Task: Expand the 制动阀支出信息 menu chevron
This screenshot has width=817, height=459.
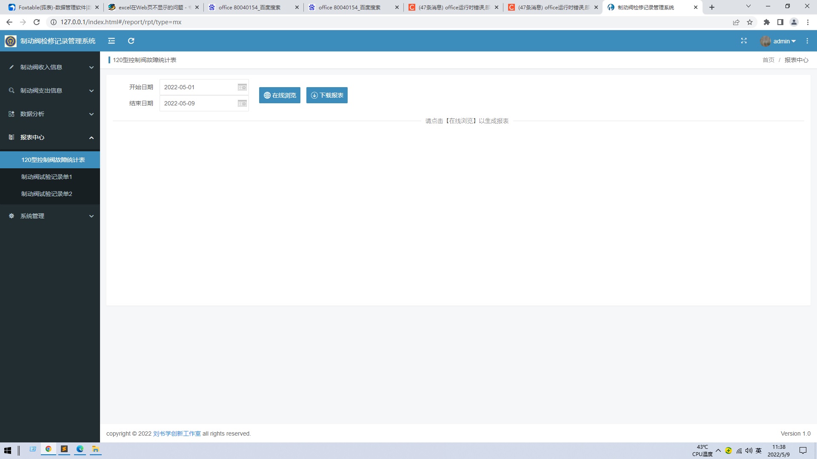Action: point(91,91)
